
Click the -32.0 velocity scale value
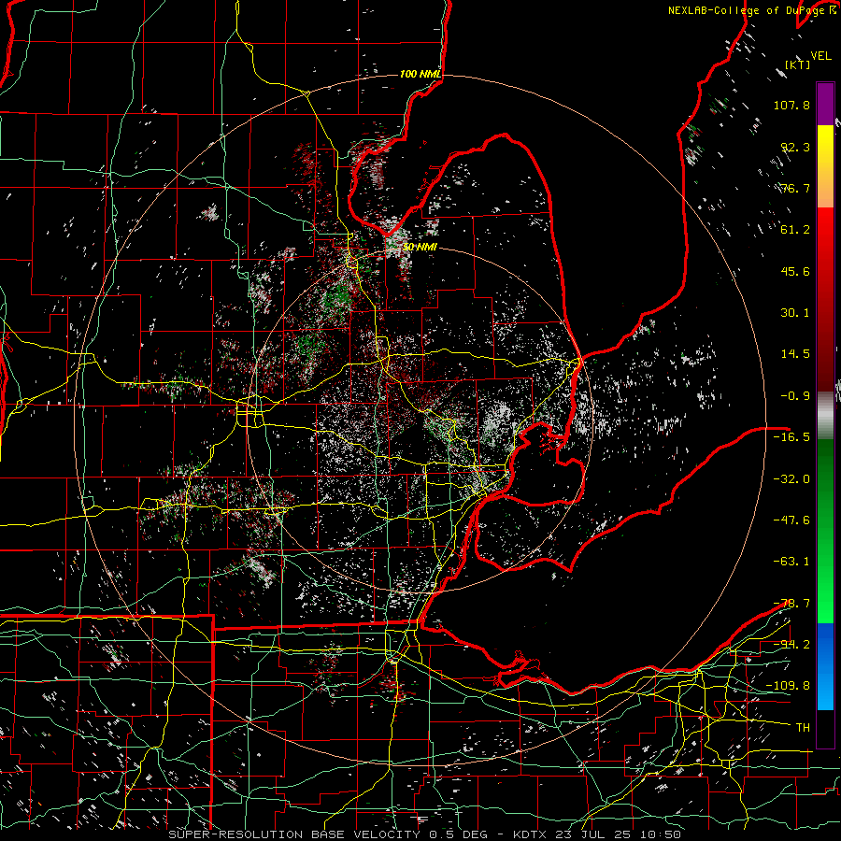tap(791, 479)
